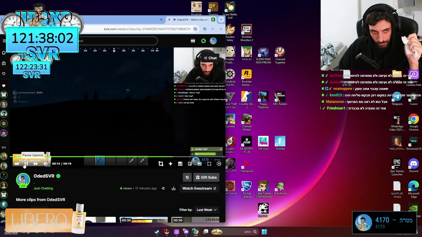Viewport: 422px width, 237px height.
Task: Open EA SPORTS FC 26 desktop icon
Action: tap(247, 145)
